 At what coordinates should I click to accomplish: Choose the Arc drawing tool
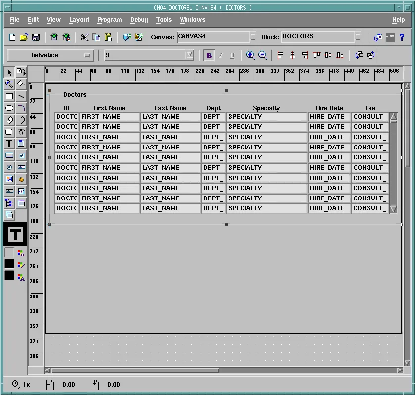pos(21,108)
